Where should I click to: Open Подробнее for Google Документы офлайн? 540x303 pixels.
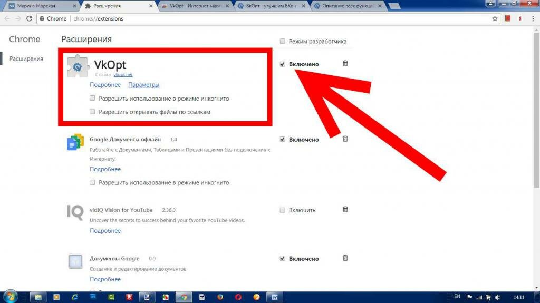pyautogui.click(x=105, y=169)
